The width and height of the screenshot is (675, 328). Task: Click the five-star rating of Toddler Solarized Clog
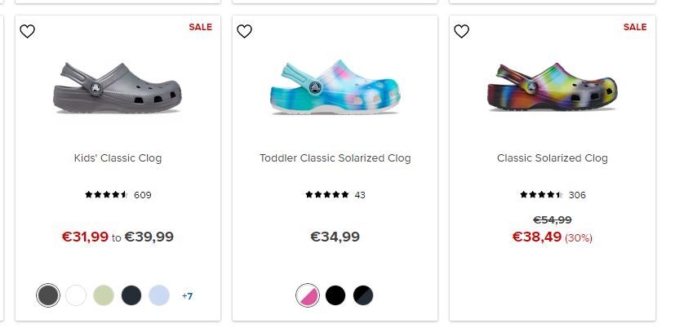click(327, 195)
